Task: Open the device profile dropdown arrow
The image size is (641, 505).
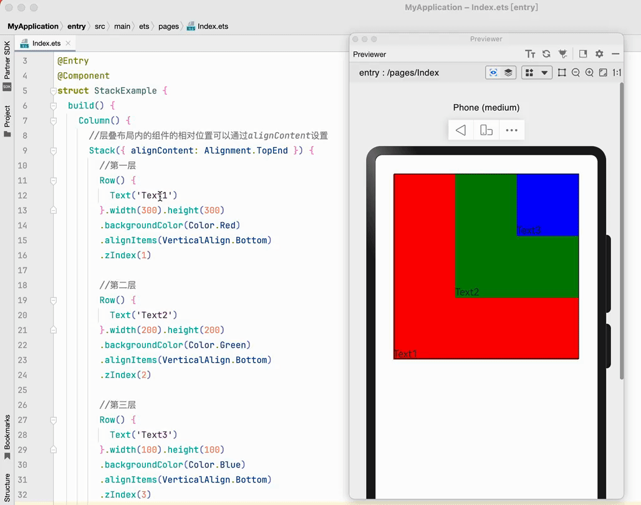Action: (544, 73)
